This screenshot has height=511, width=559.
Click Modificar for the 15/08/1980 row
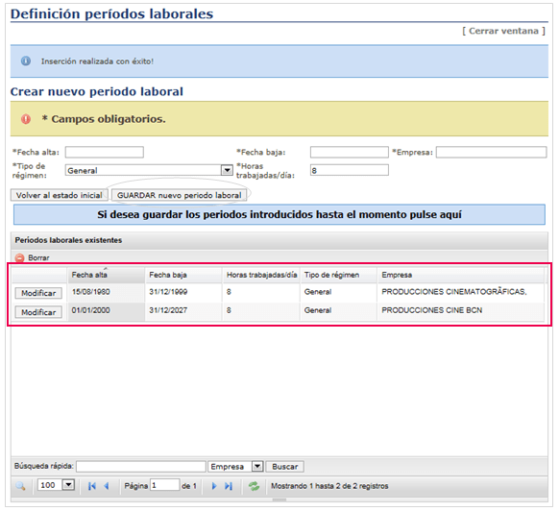[38, 293]
